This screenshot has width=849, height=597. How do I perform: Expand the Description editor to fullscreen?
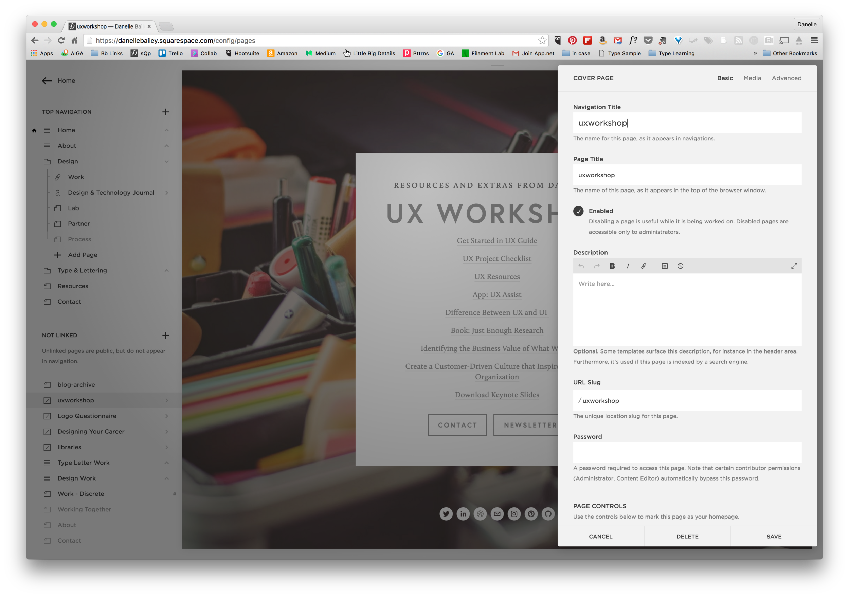(x=794, y=266)
